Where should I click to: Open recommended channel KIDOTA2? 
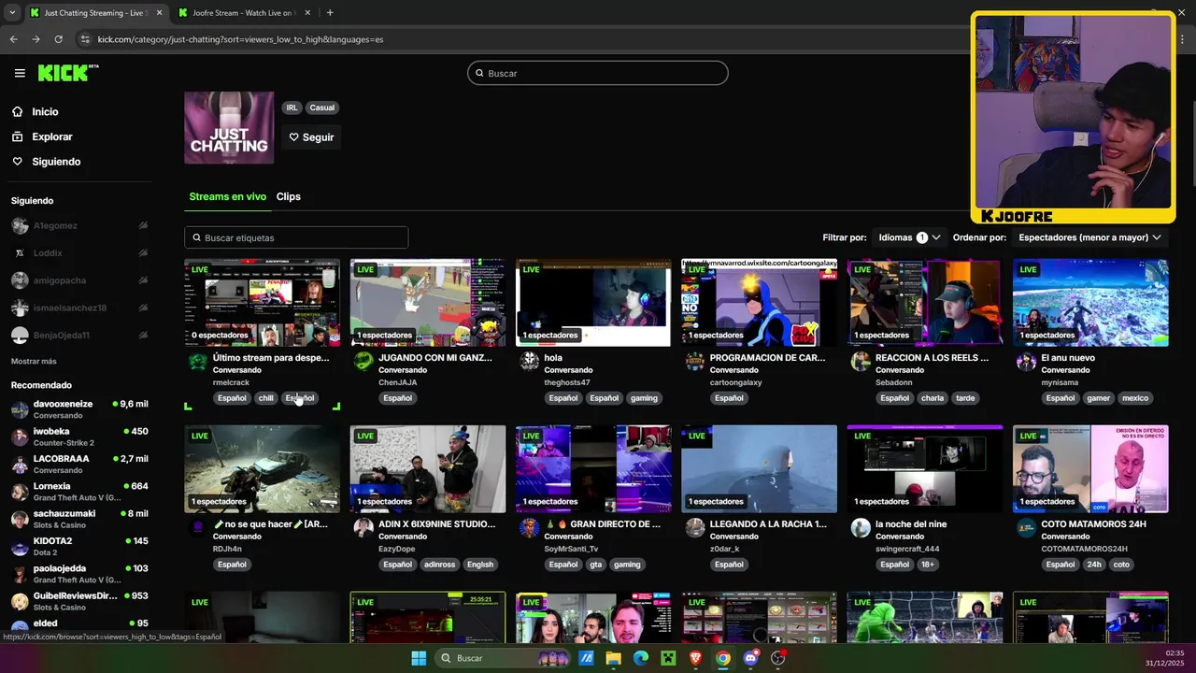click(x=79, y=546)
